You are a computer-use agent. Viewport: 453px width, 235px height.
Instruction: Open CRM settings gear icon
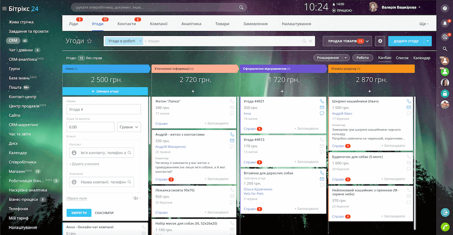tap(380, 41)
